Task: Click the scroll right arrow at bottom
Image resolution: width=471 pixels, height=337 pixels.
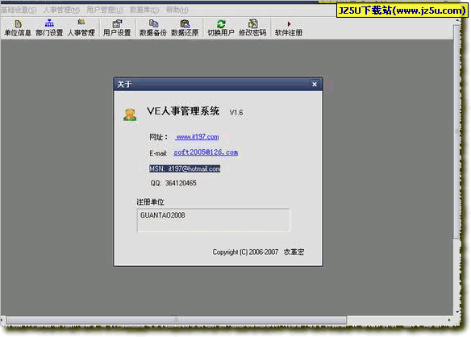Action: click(449, 320)
